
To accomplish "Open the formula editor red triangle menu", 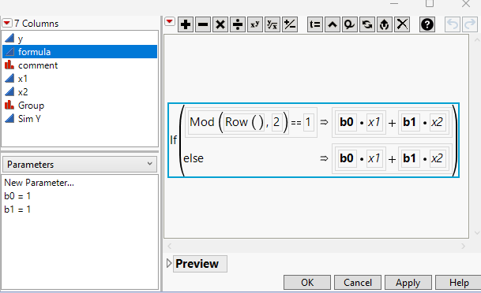I will [x=170, y=22].
